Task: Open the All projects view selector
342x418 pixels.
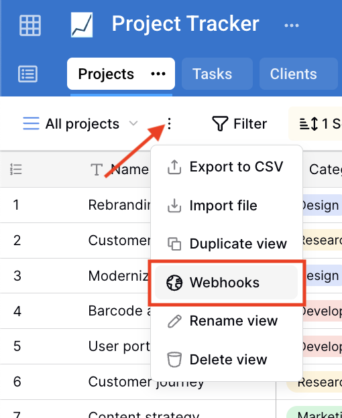Action: point(80,124)
